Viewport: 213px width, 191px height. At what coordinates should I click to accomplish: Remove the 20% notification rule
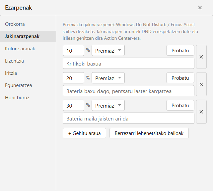[201, 84]
